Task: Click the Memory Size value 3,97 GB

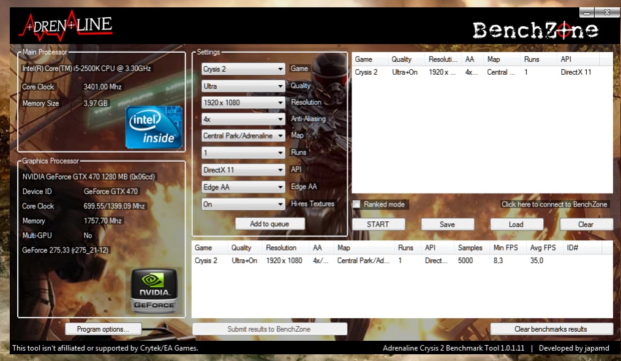Action: pyautogui.click(x=96, y=104)
